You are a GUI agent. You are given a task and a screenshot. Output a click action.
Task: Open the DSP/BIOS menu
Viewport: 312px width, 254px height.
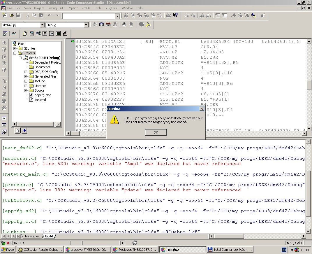tap(111, 8)
